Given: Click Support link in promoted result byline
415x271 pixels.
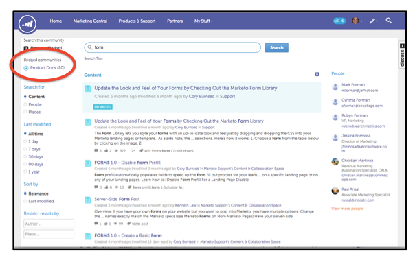Looking at the screenshot, I should pos(227,97).
